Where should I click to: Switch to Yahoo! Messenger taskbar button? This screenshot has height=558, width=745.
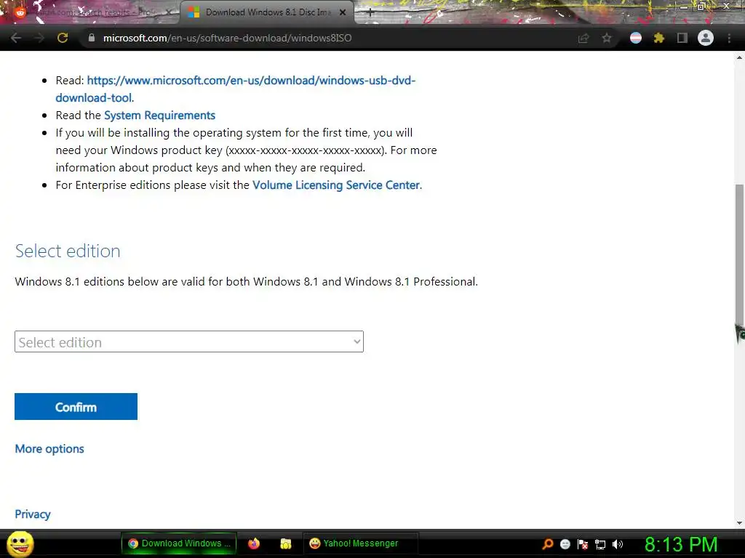360,543
